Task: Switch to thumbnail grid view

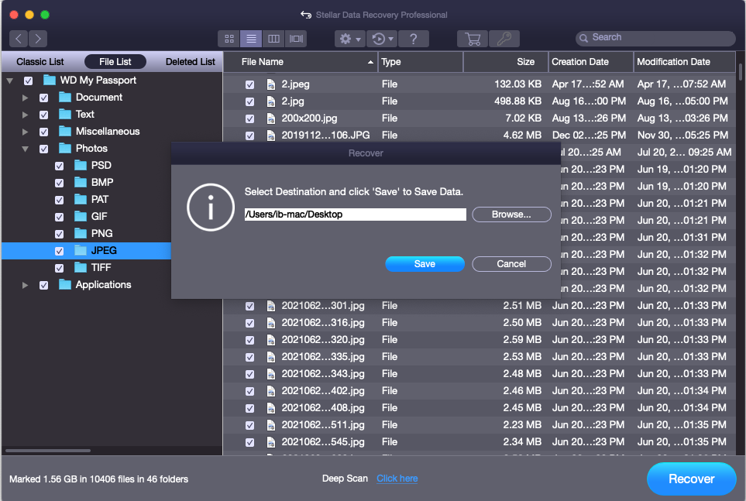Action: 229,39
